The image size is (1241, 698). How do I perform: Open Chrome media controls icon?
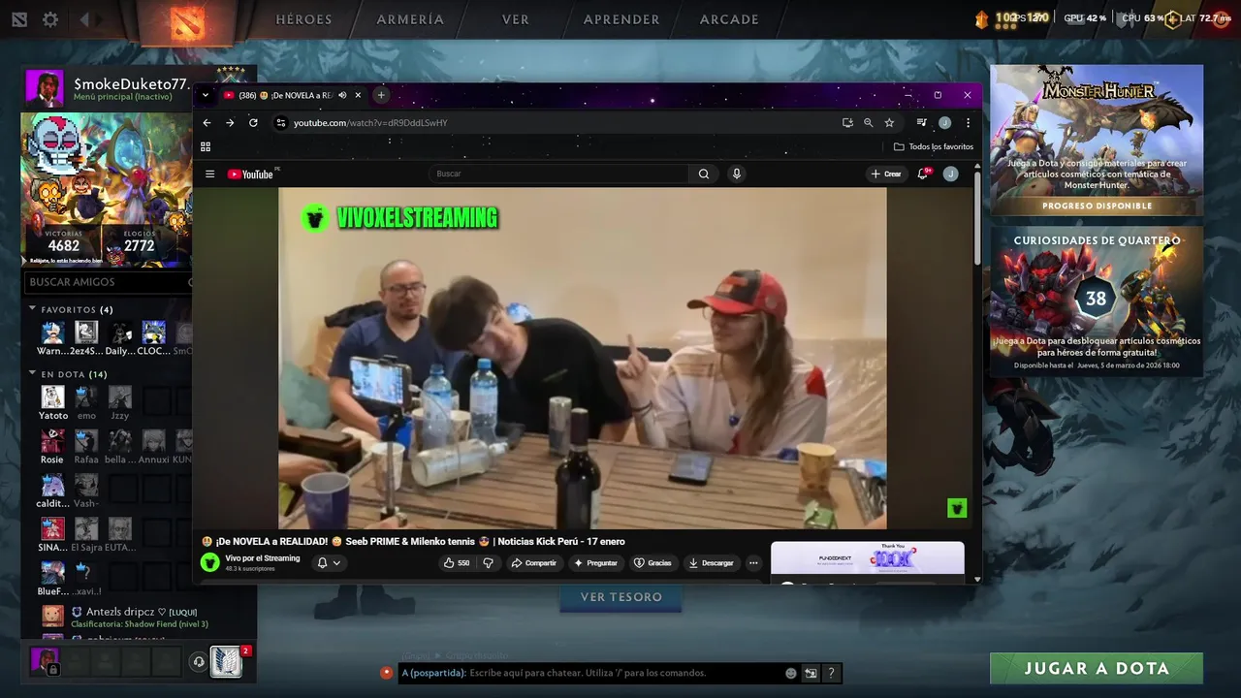tap(922, 123)
